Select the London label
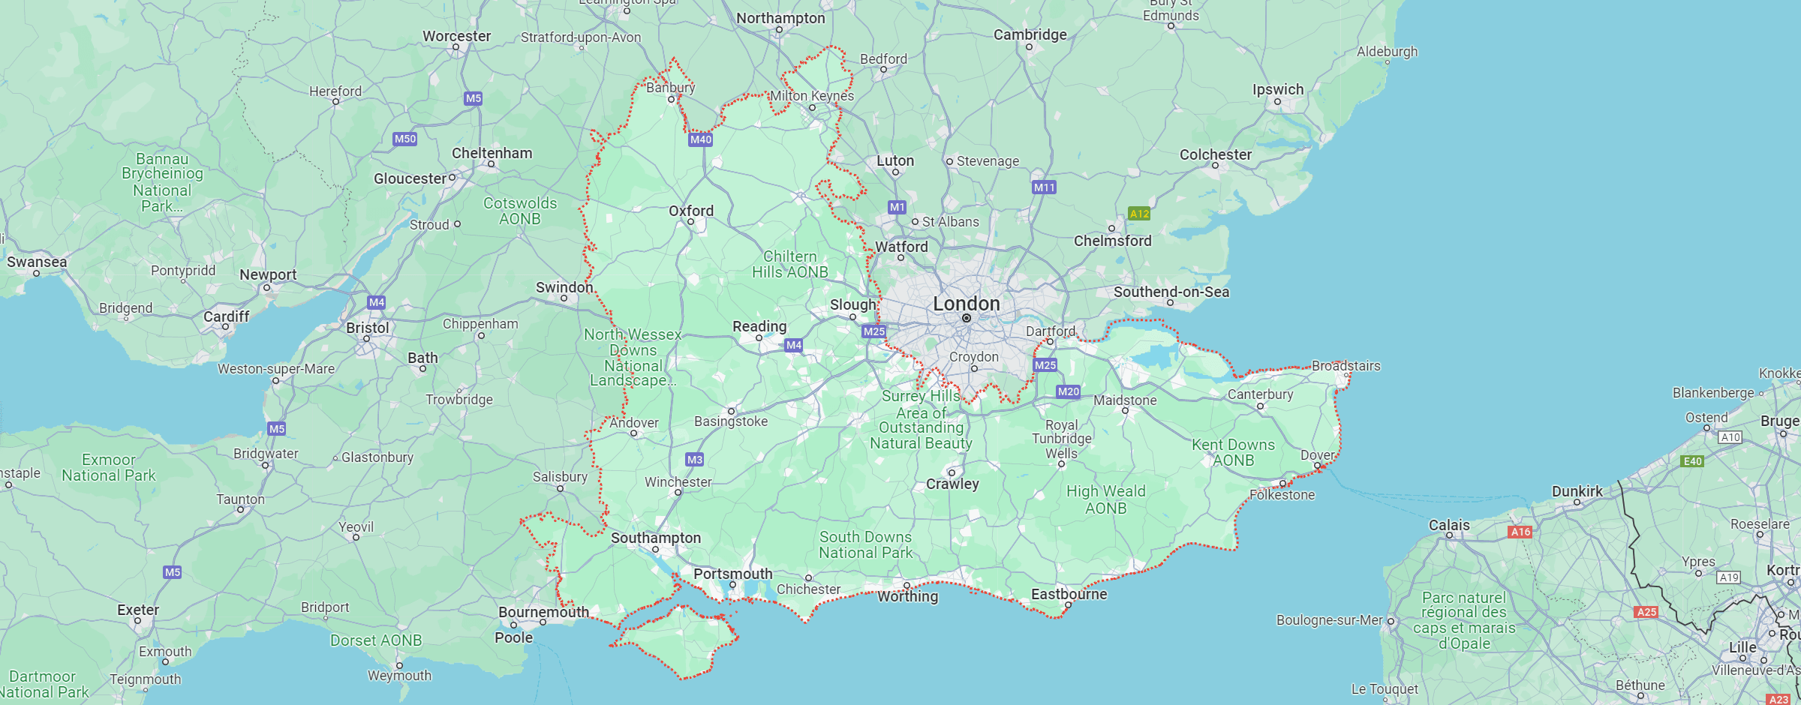Image resolution: width=1801 pixels, height=705 pixels. [x=967, y=304]
